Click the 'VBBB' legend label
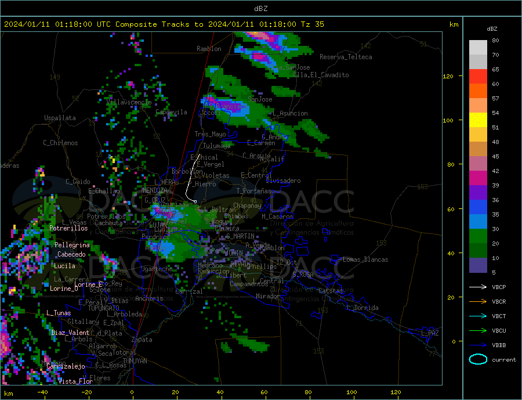Image resolution: width=522 pixels, height=400 pixels. coord(499,345)
